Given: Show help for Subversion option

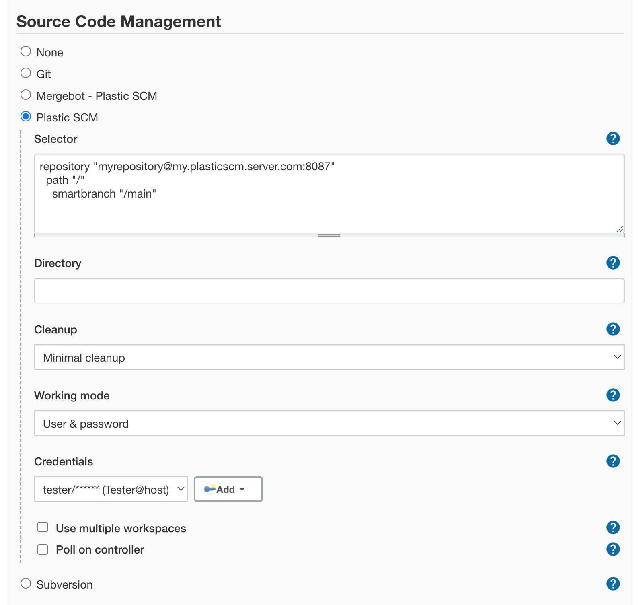Looking at the screenshot, I should point(613,584).
